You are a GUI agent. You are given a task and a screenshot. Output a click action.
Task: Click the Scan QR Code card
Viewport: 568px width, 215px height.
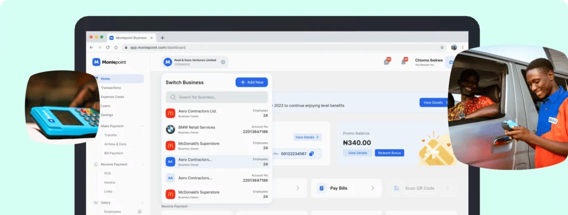coord(422,188)
